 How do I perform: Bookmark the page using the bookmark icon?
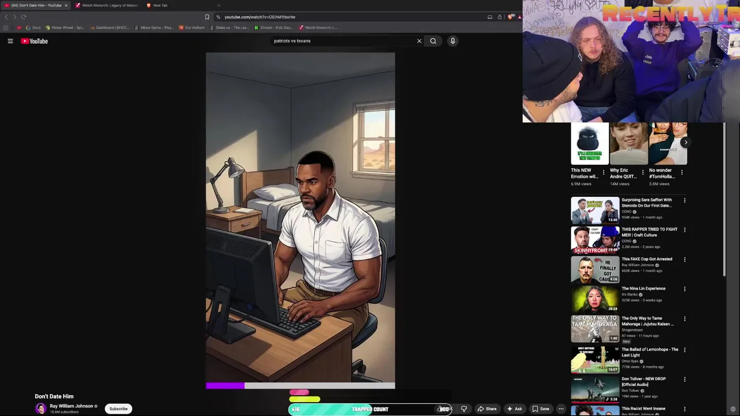[207, 17]
